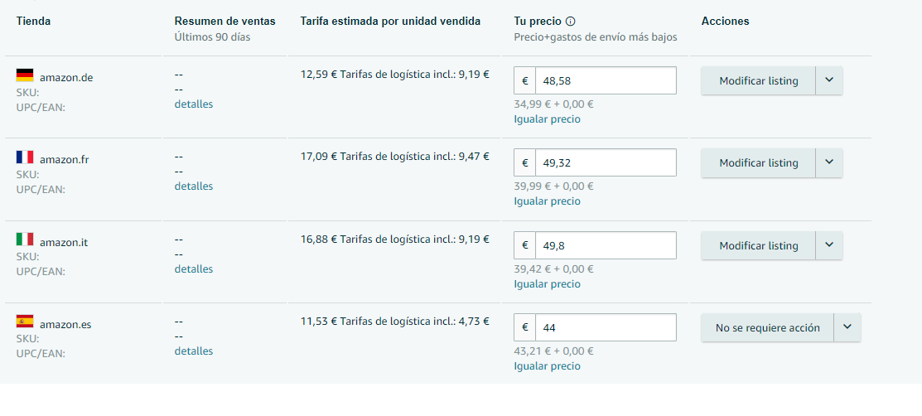Click the German flag icon for amazon.de

tap(24, 75)
